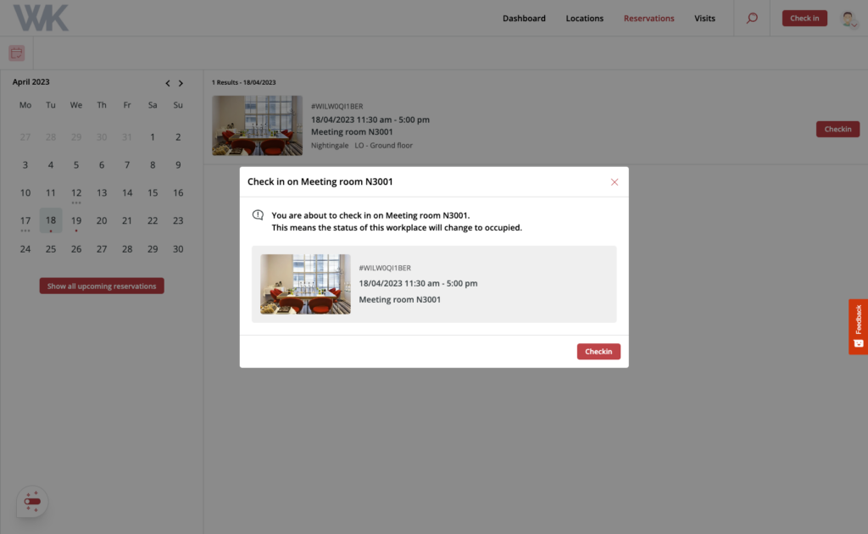Select April 12 on the calendar
The height and width of the screenshot is (534, 868).
coord(75,192)
